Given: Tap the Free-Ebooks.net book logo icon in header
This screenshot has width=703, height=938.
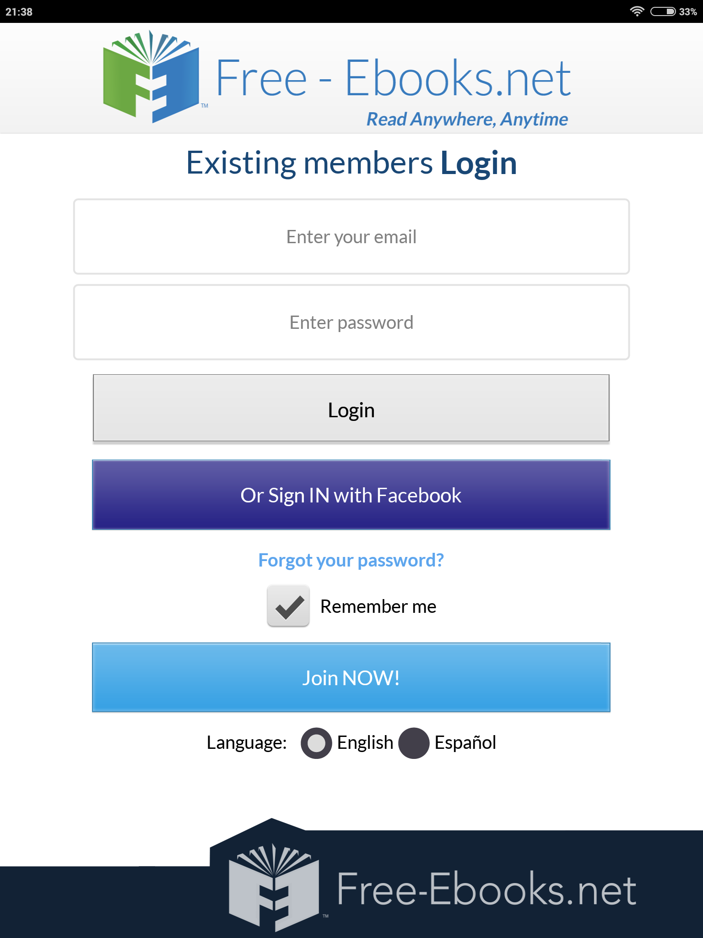Looking at the screenshot, I should pos(151,77).
